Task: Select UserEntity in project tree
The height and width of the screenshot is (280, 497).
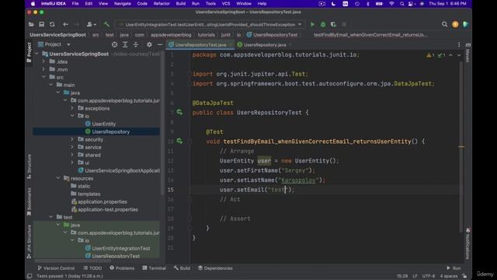Action: [x=103, y=124]
